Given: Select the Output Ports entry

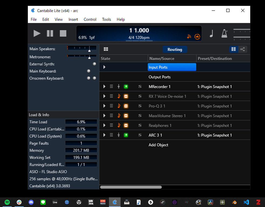Looking at the screenshot, I should click(160, 77).
